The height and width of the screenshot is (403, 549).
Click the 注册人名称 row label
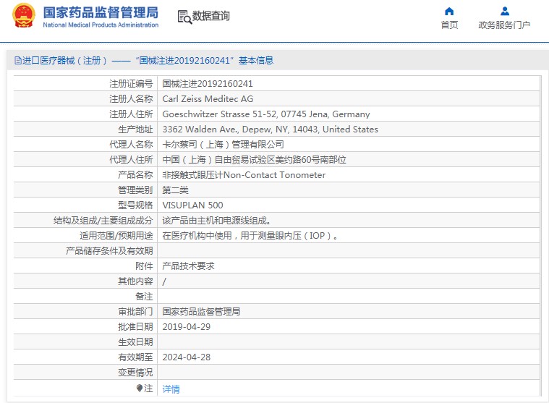point(131,98)
